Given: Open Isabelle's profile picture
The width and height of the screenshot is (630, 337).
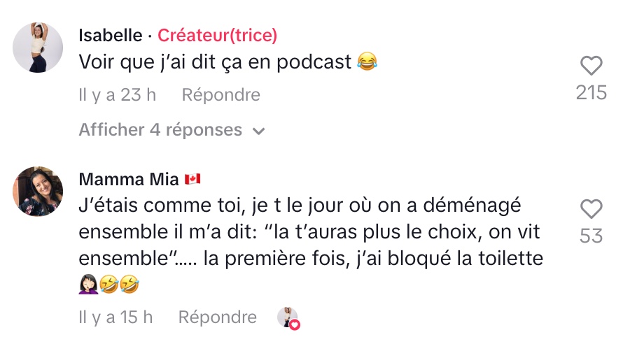Looking at the screenshot, I should (x=38, y=48).
